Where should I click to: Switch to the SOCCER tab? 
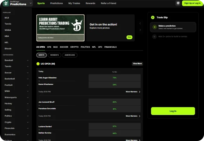64,47
